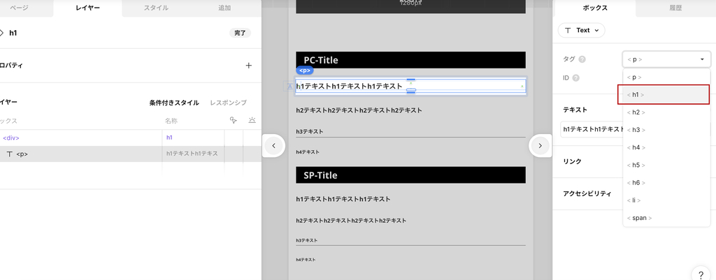Switch to the スタイル tab
Viewport: 716px width, 280px height.
pyautogui.click(x=155, y=8)
